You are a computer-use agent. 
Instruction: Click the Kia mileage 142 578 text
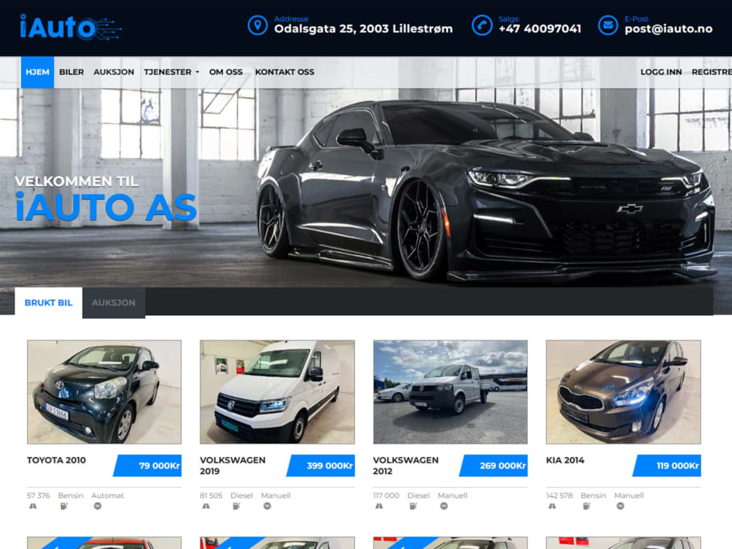click(x=559, y=496)
